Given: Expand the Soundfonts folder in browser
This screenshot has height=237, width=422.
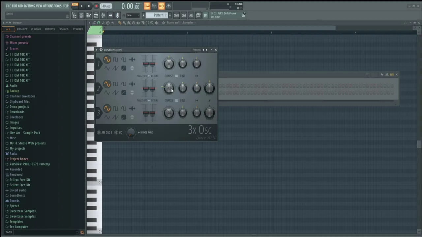Looking at the screenshot, I should (17, 196).
